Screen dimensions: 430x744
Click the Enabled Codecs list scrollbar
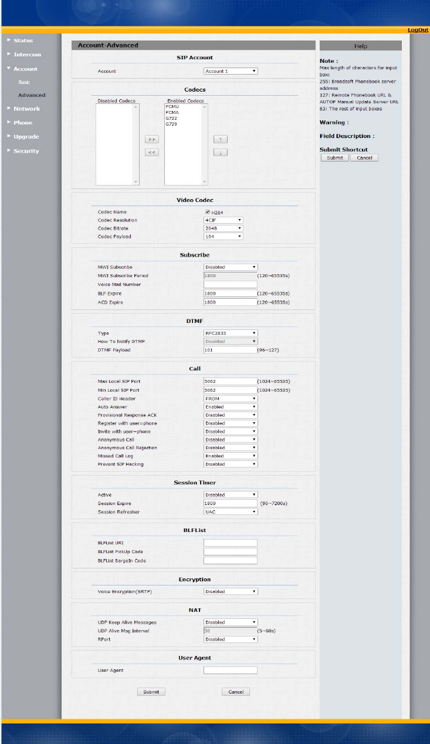click(205, 144)
